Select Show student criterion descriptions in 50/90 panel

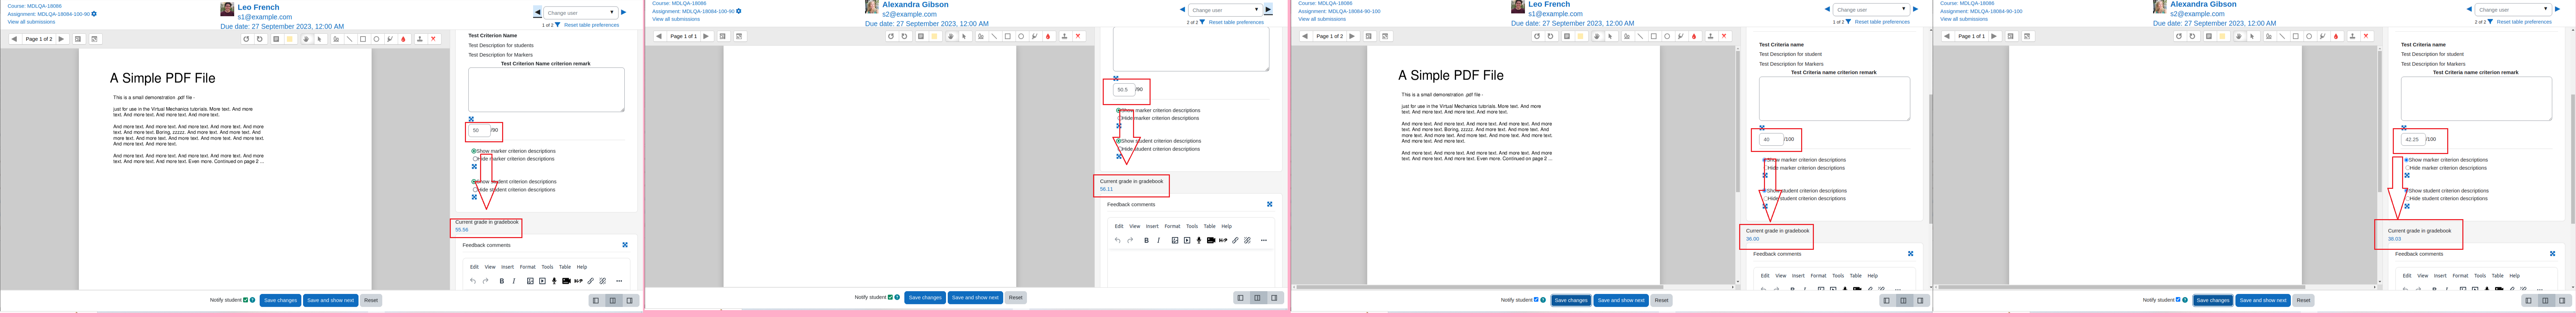tap(474, 182)
